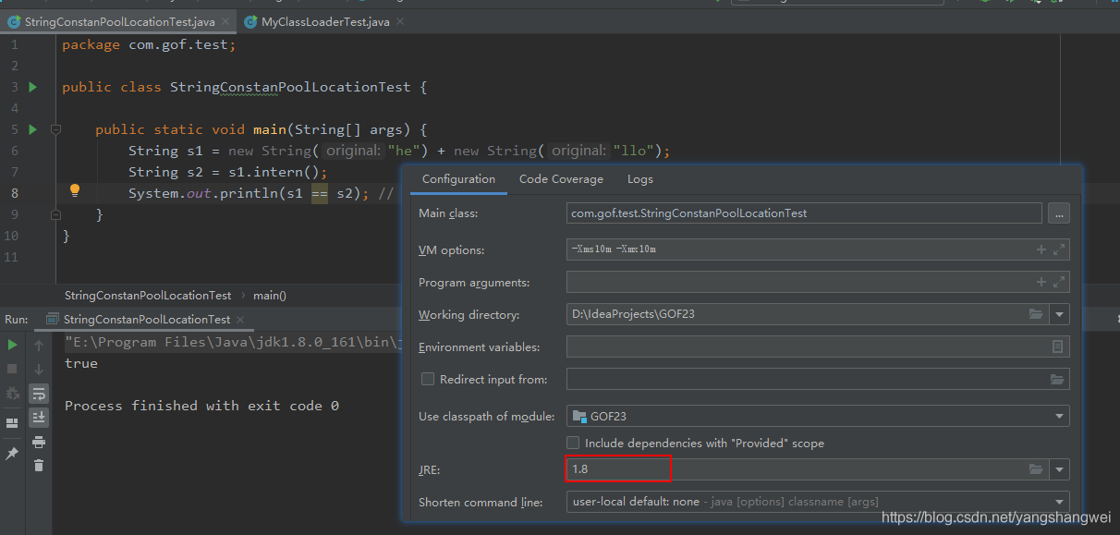Switch to the Code Coverage tab
The height and width of the screenshot is (535, 1120).
point(561,179)
